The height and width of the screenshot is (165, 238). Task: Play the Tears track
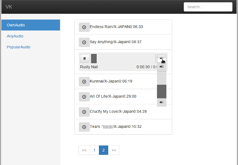coord(84,127)
